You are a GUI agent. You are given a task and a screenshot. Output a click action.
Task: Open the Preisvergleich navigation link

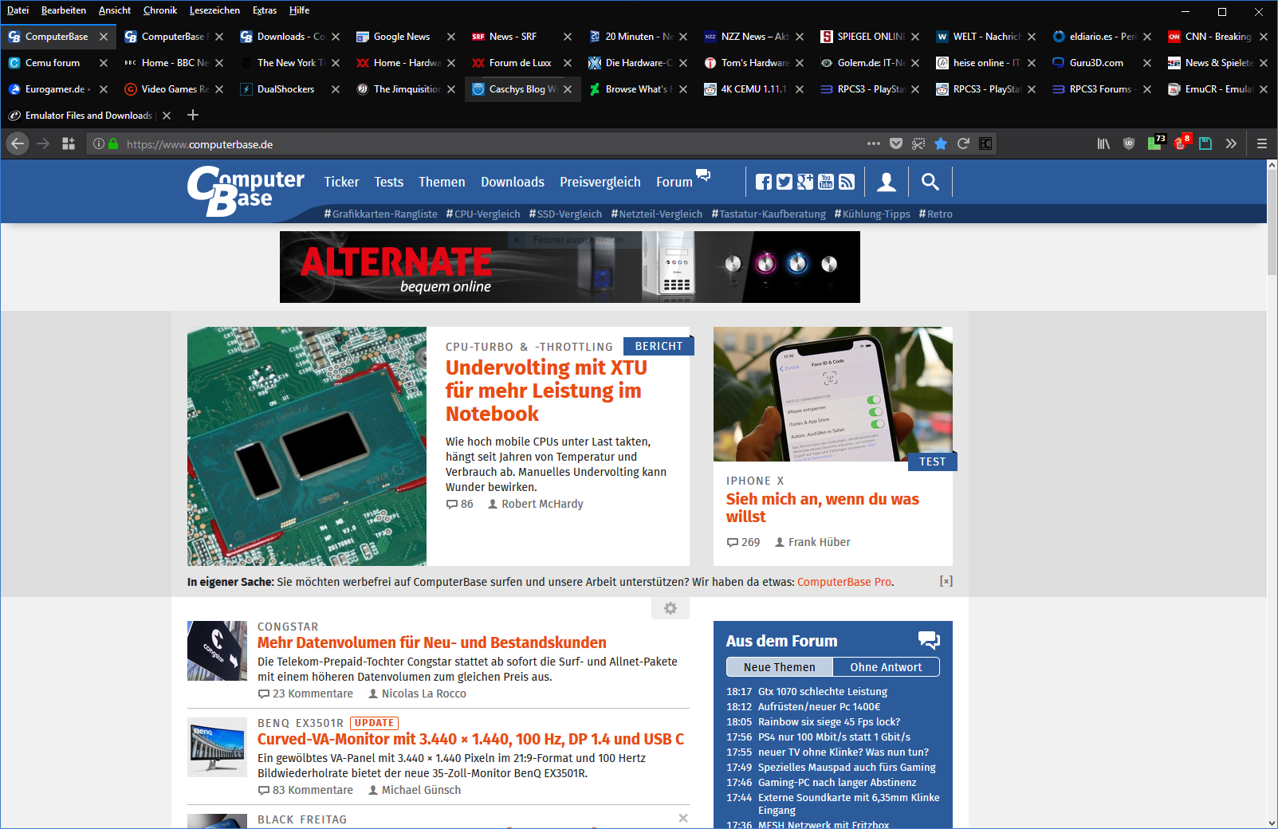600,182
